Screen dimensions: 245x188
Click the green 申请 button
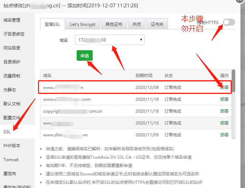point(85,55)
